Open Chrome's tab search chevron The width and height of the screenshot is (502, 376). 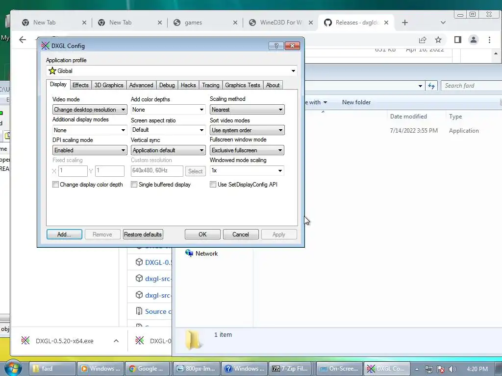[x=443, y=23]
